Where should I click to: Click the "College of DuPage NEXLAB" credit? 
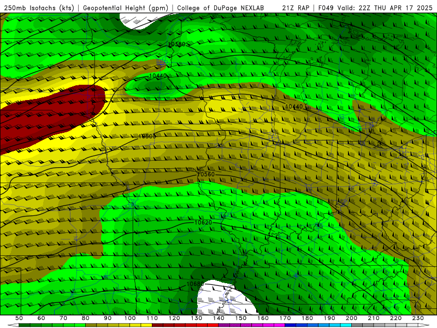click(220, 8)
